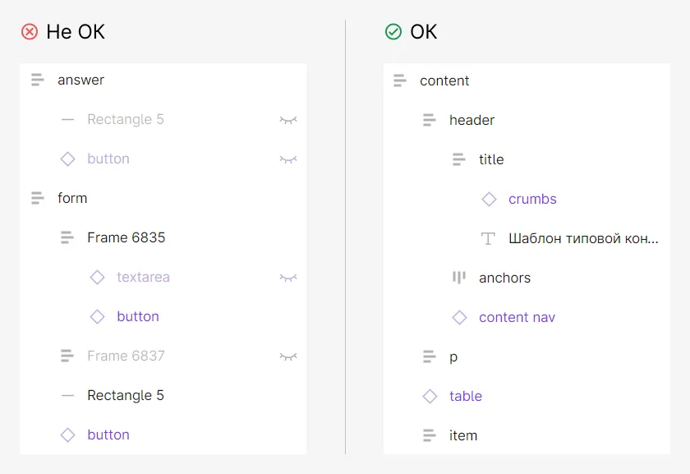Click the text layer T icon

[x=488, y=238]
